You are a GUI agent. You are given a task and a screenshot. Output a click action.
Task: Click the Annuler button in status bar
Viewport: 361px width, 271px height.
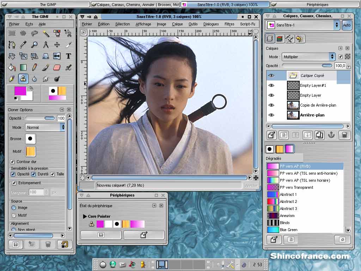click(x=251, y=186)
